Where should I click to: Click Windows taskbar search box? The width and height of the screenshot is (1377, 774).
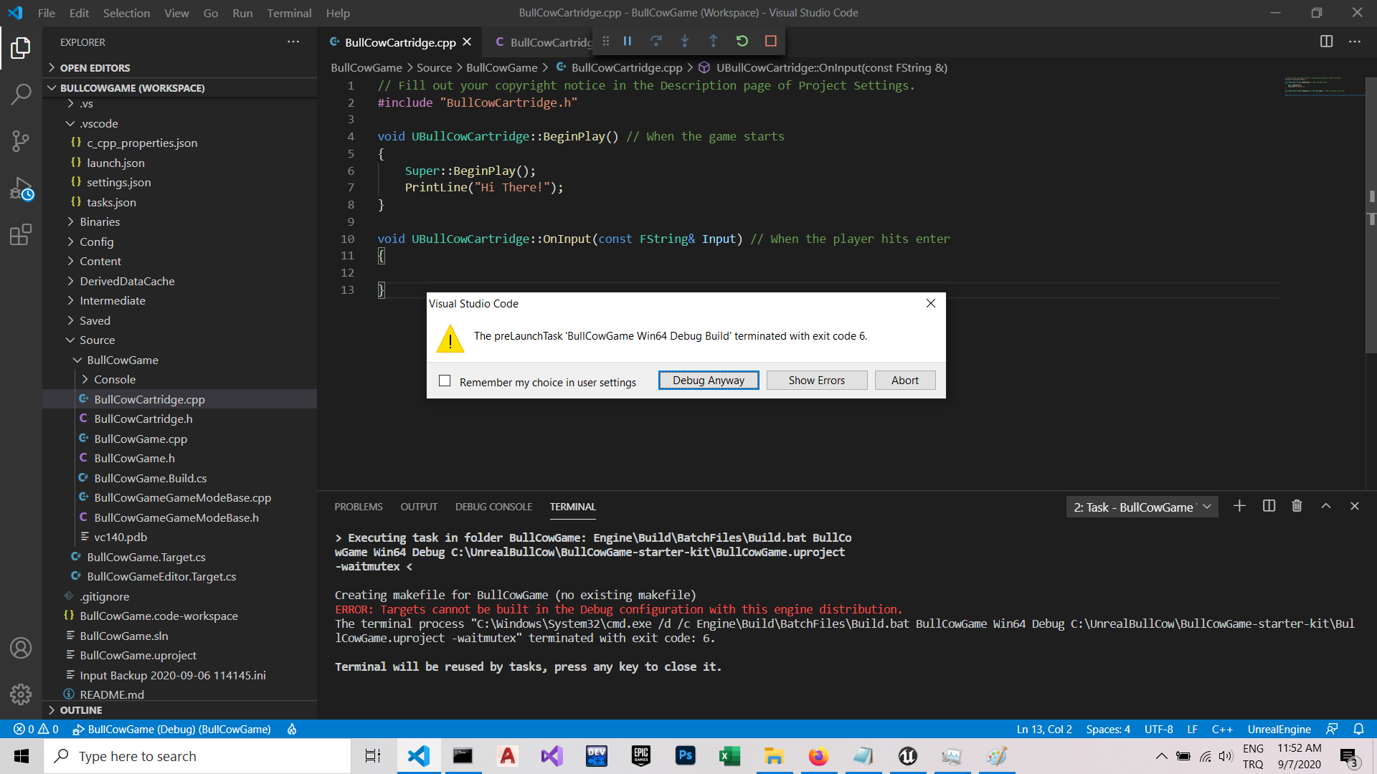[197, 756]
